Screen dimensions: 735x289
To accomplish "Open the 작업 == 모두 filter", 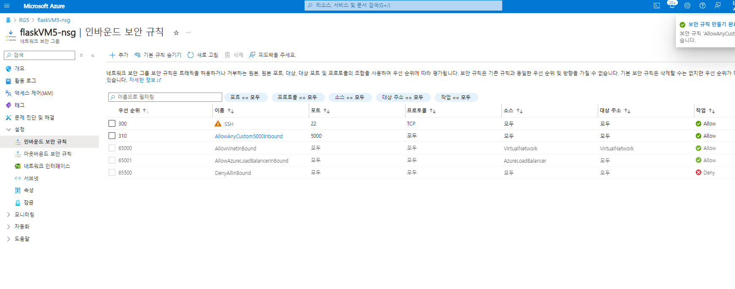I will click(456, 97).
